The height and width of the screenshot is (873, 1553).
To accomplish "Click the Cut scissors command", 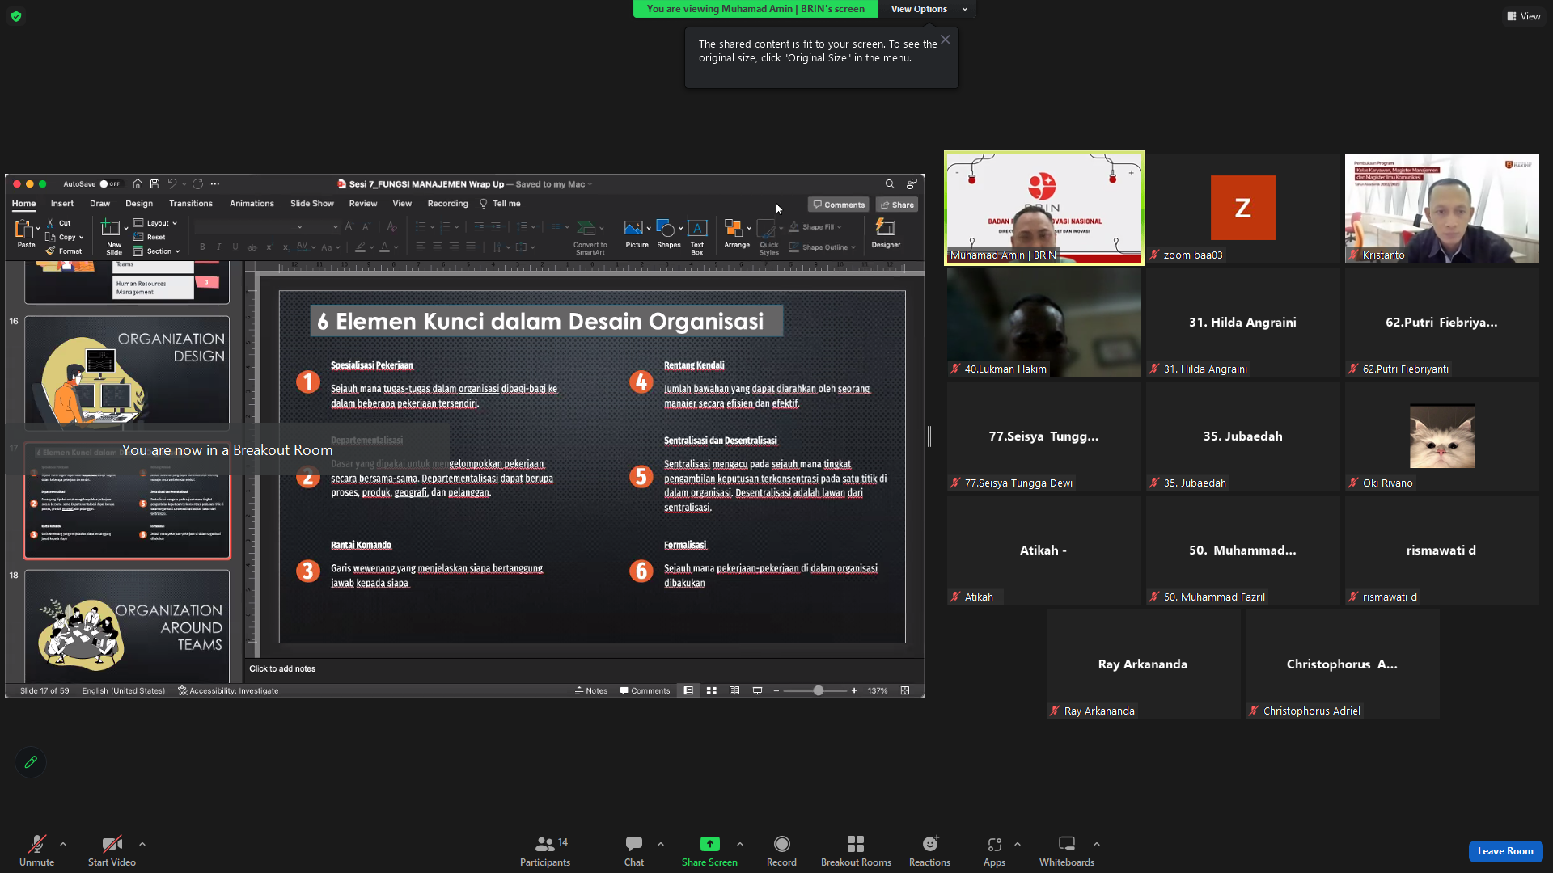I will pos(58,223).
